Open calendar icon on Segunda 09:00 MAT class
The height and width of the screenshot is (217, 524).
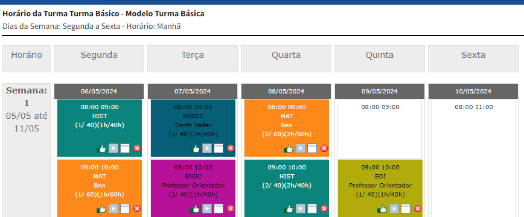tap(125, 209)
